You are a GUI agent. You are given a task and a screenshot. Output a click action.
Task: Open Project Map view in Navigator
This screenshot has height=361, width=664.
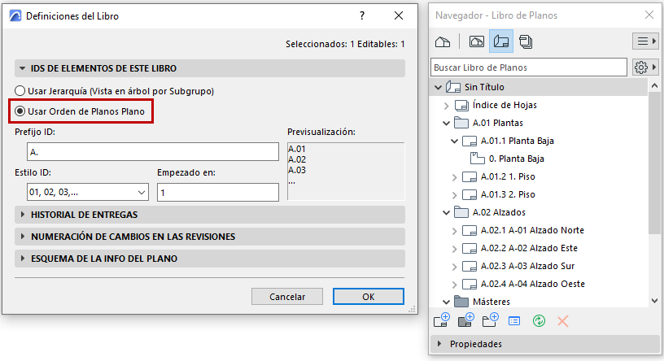(x=443, y=41)
